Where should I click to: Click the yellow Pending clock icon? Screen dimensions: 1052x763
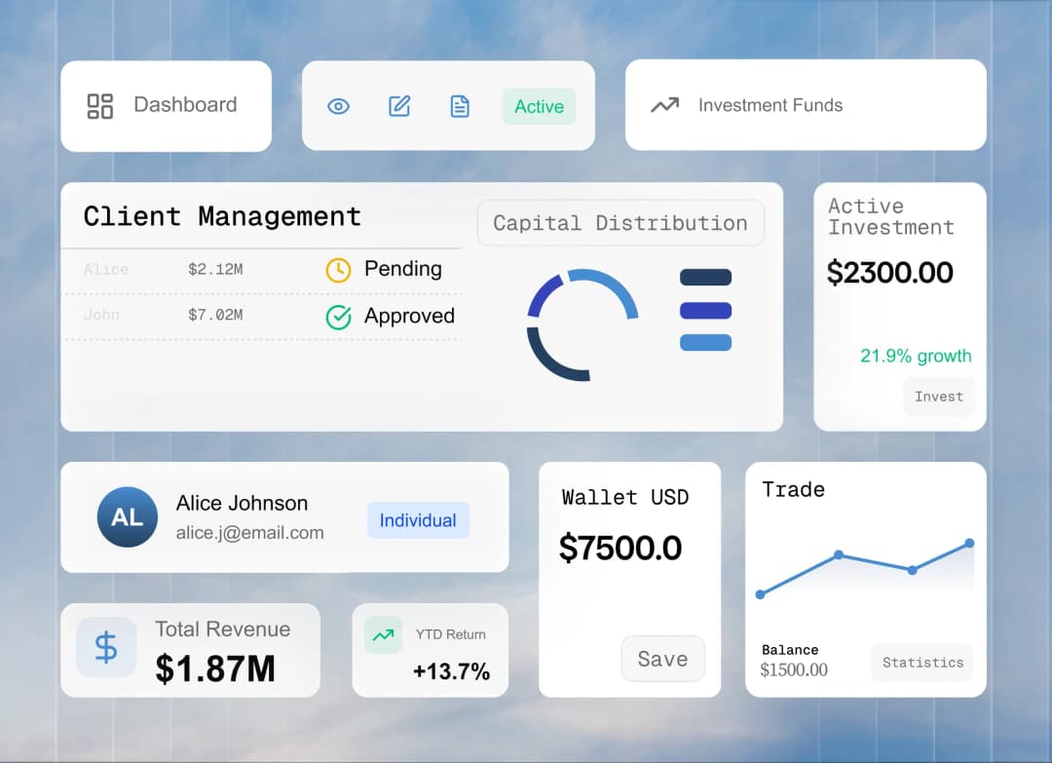[338, 270]
